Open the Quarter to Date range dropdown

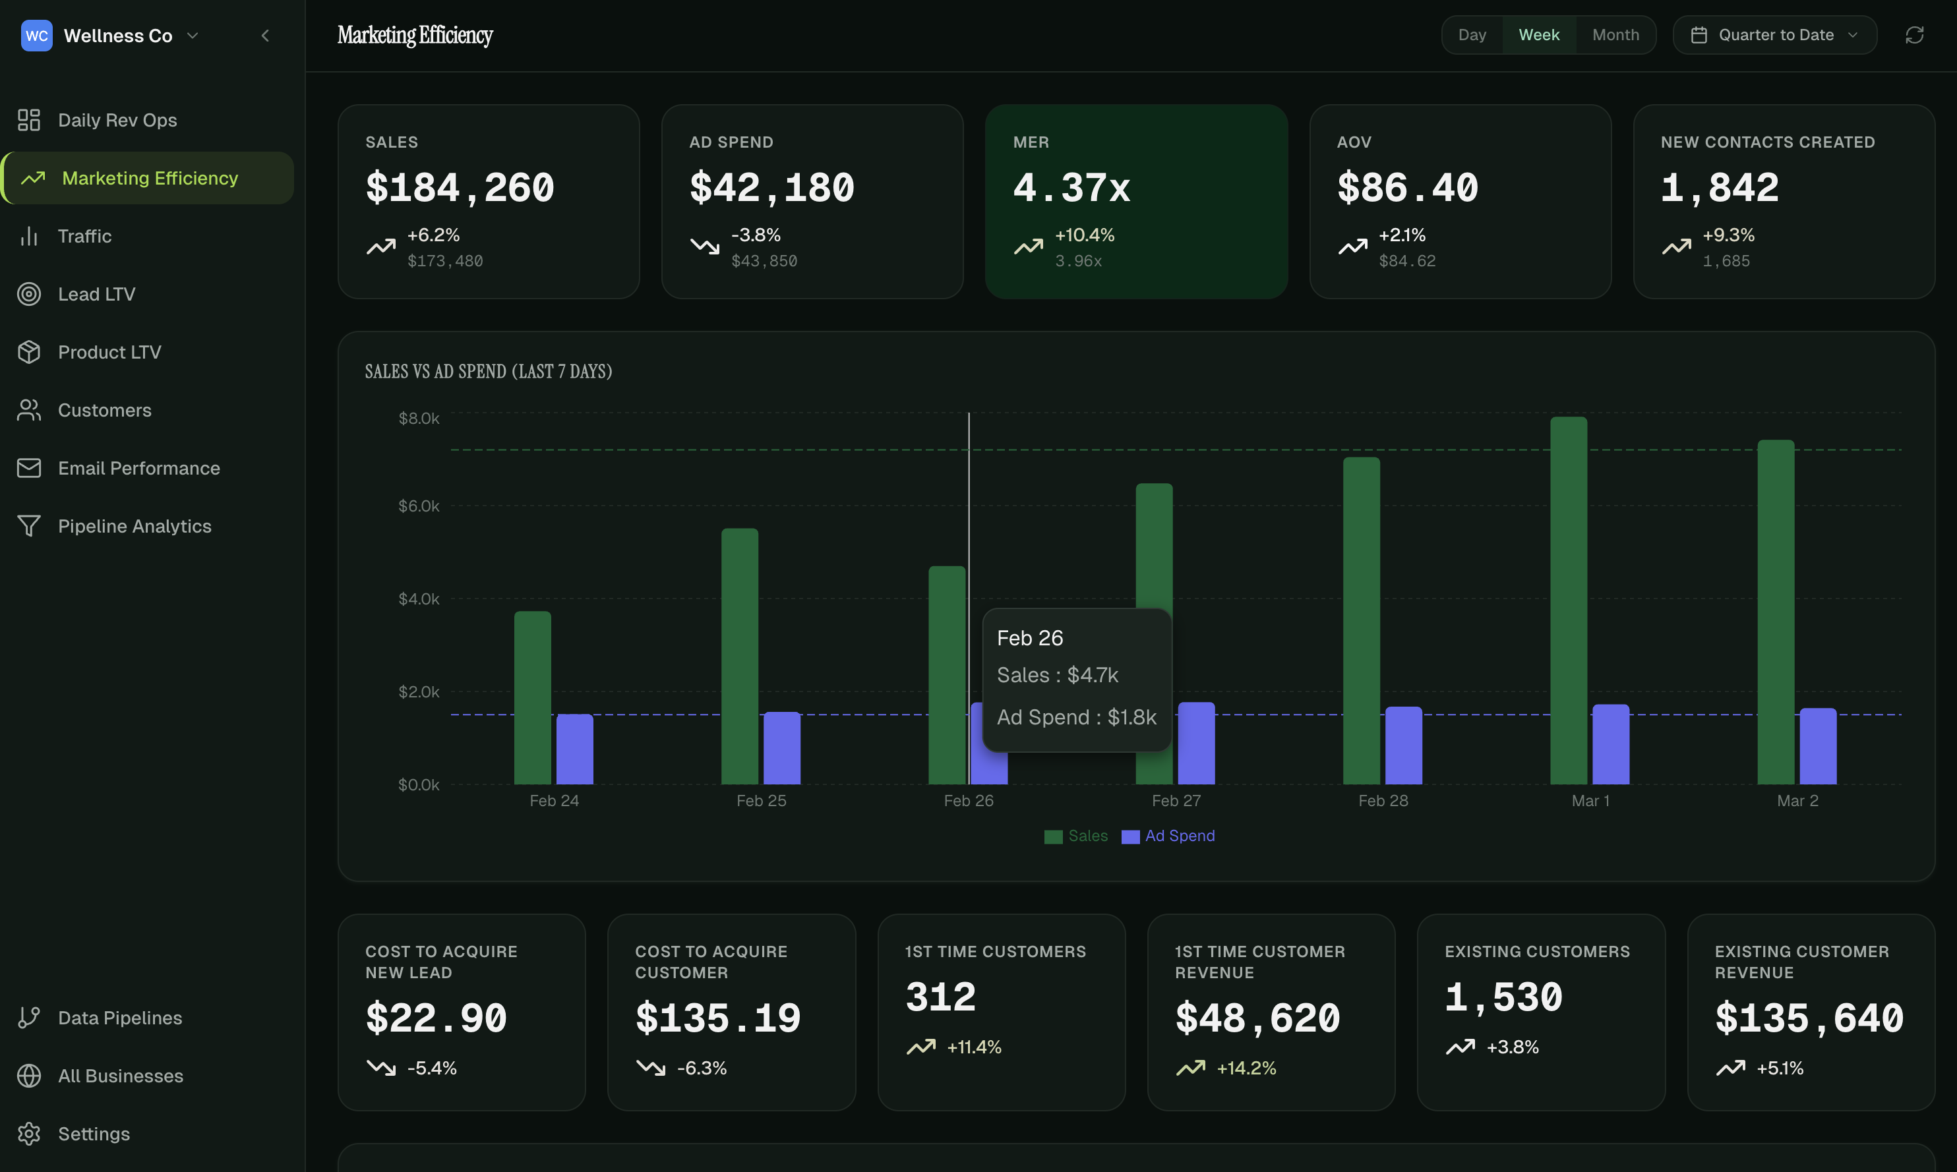1774,36
